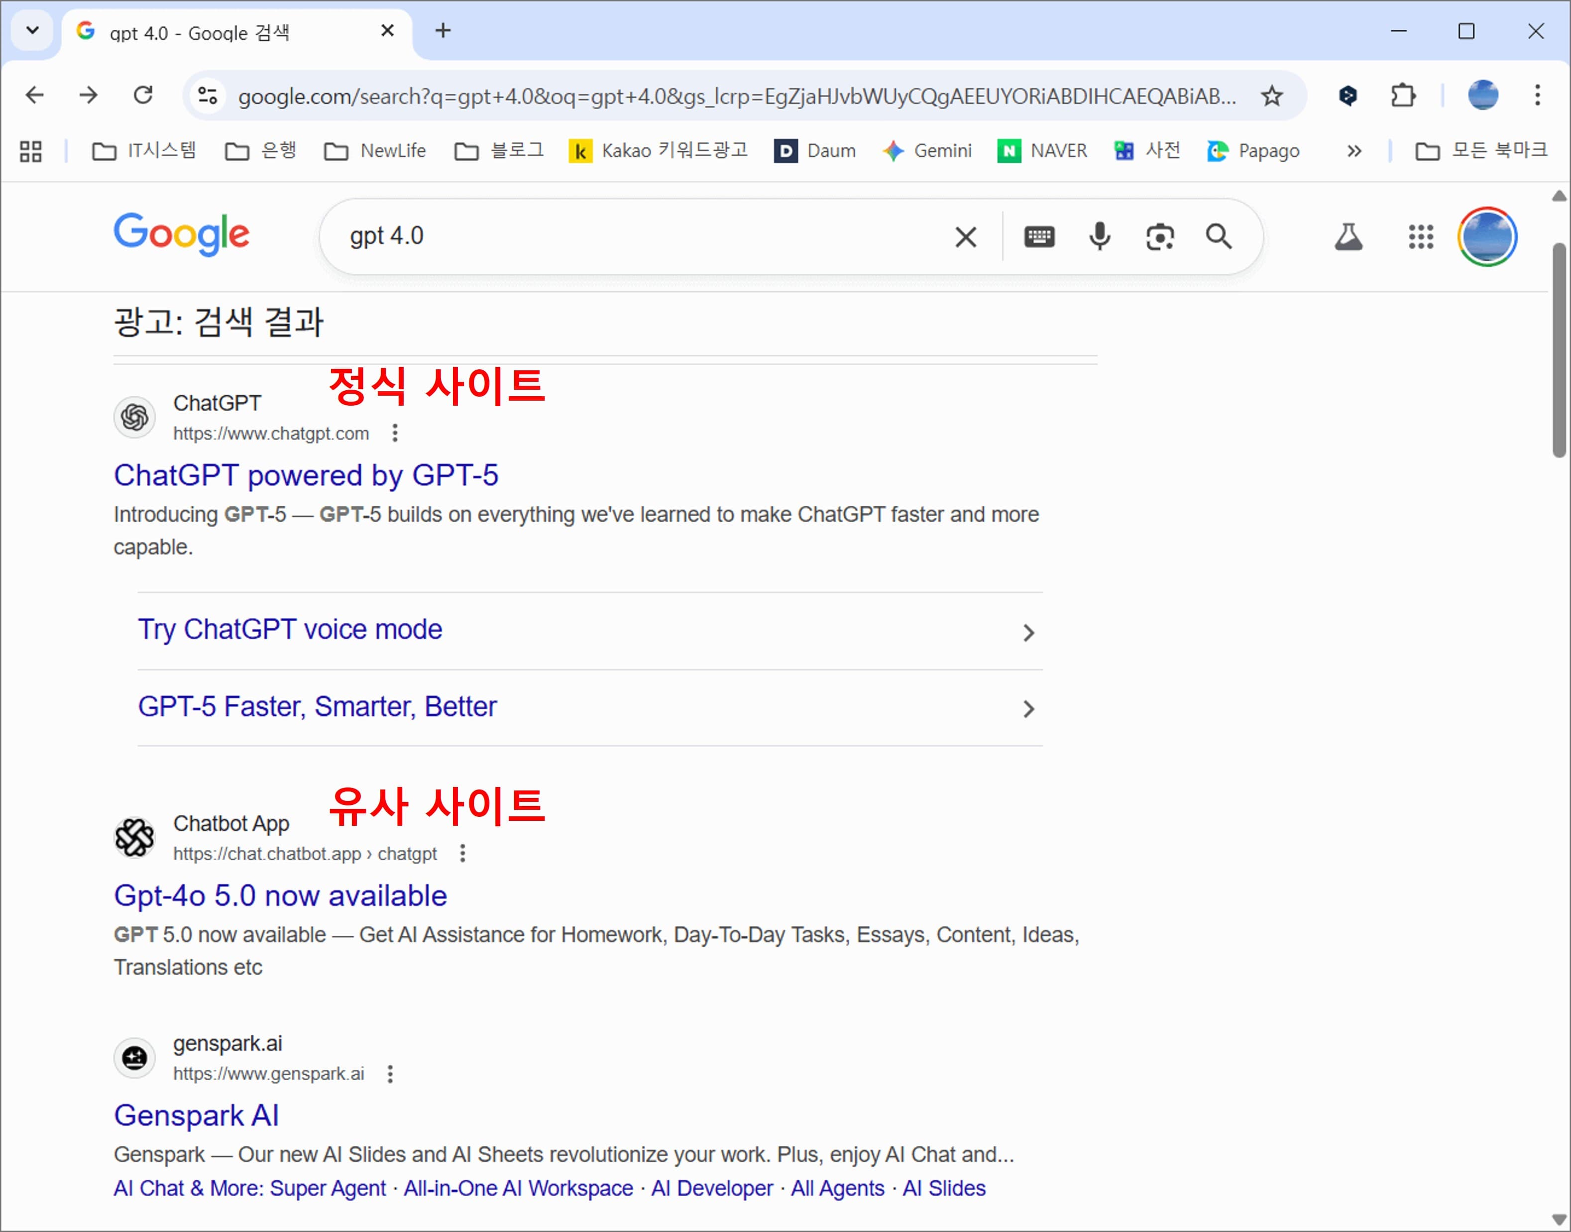Open the on-screen keyboard input icon

pos(1039,236)
